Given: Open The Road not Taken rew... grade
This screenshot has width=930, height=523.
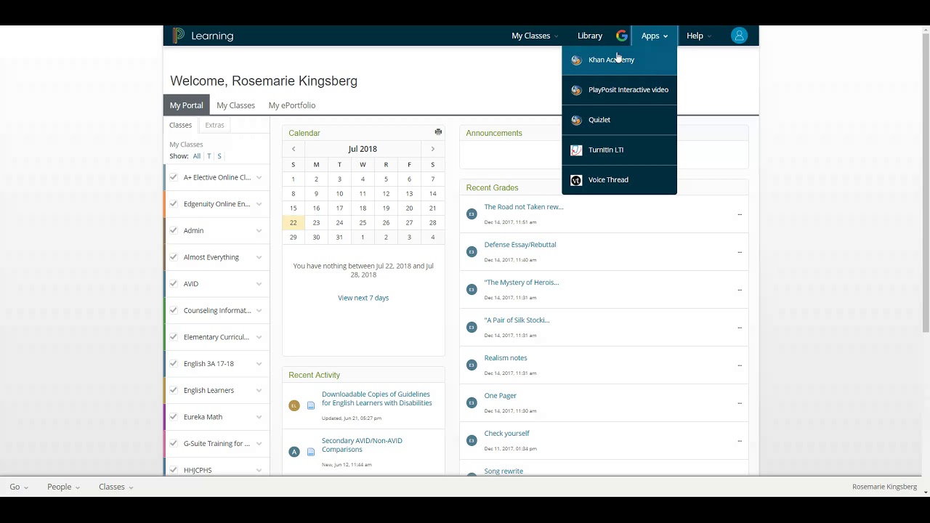Looking at the screenshot, I should (x=524, y=207).
